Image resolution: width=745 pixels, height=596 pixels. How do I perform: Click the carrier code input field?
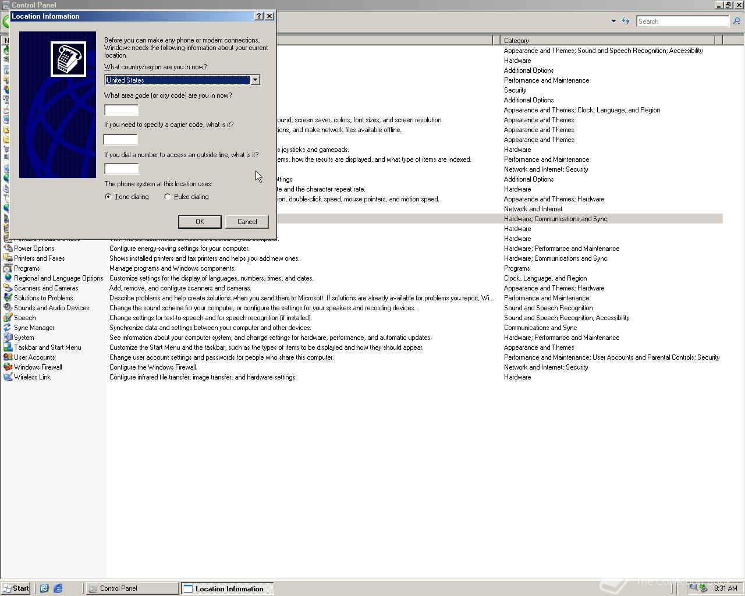tap(120, 140)
